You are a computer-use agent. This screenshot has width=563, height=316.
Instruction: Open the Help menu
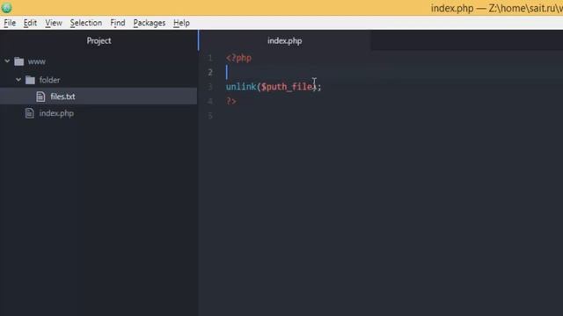pos(181,23)
